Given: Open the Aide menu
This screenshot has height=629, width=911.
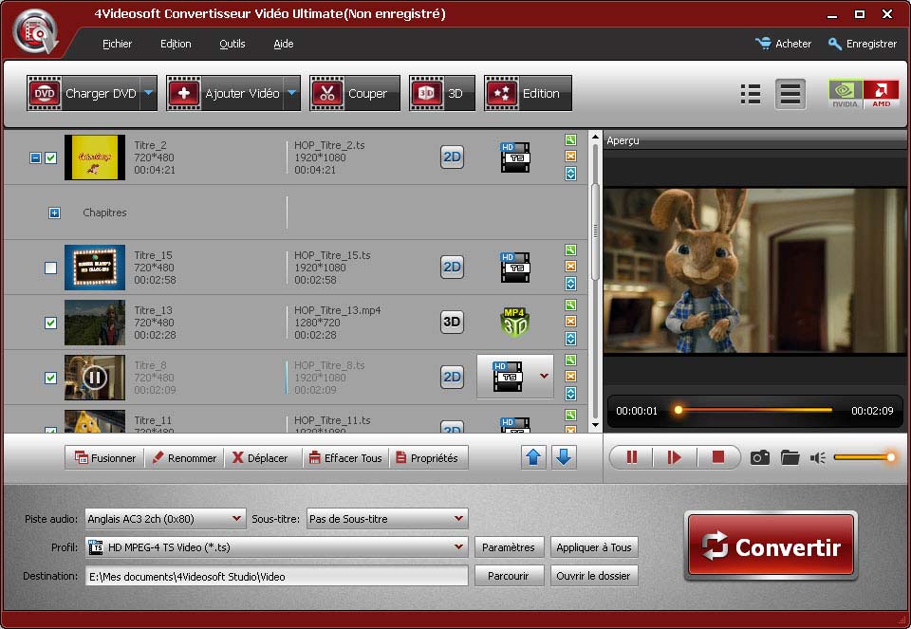Looking at the screenshot, I should click(284, 44).
